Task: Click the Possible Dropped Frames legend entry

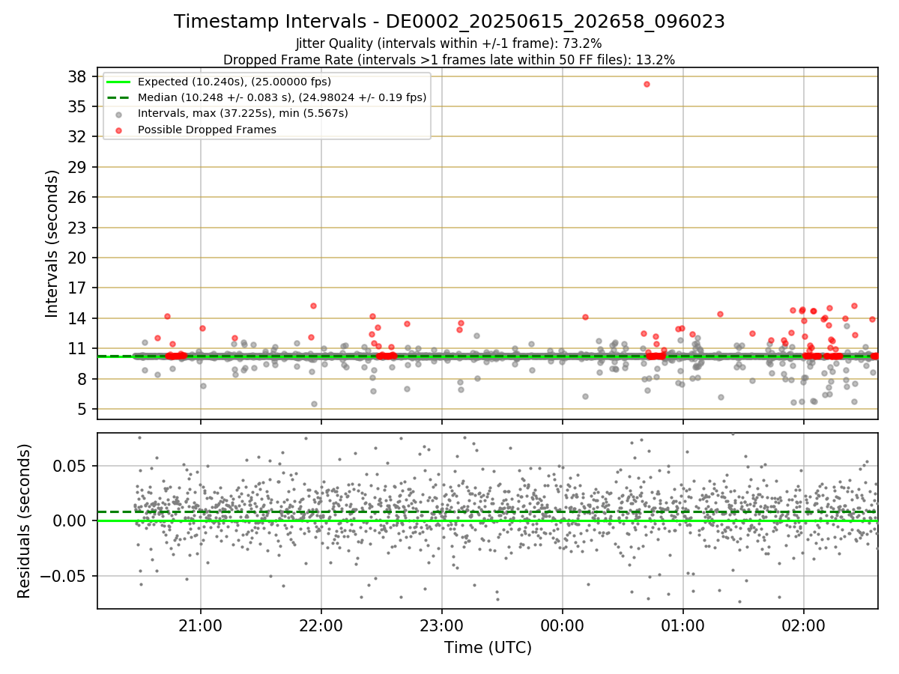Action: 207,130
